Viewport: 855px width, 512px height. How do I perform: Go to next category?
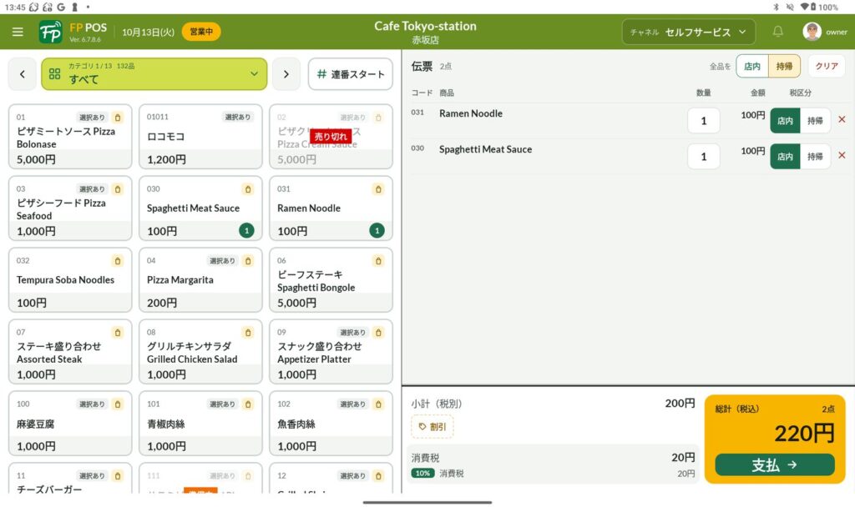286,74
